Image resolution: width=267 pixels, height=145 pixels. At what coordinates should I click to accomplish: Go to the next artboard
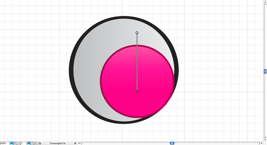(x=32, y=143)
